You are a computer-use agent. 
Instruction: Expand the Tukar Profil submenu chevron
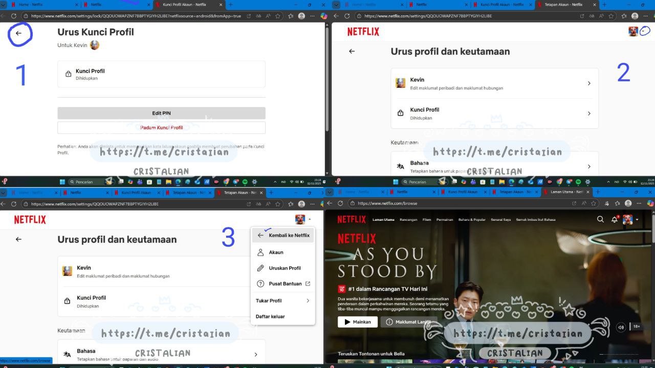pyautogui.click(x=308, y=301)
